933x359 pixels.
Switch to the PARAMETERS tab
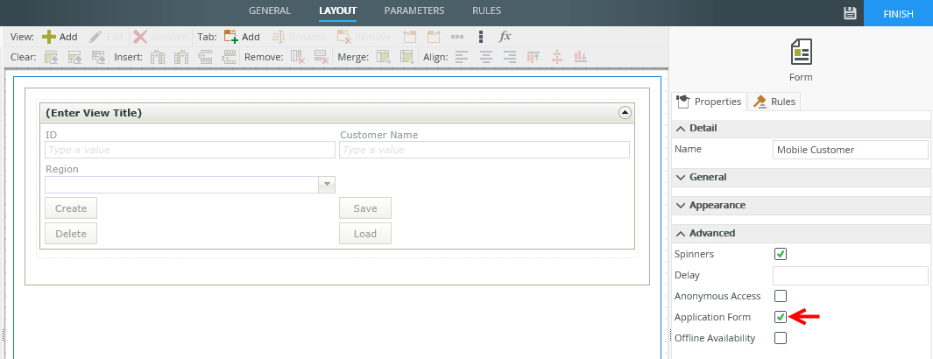click(413, 11)
